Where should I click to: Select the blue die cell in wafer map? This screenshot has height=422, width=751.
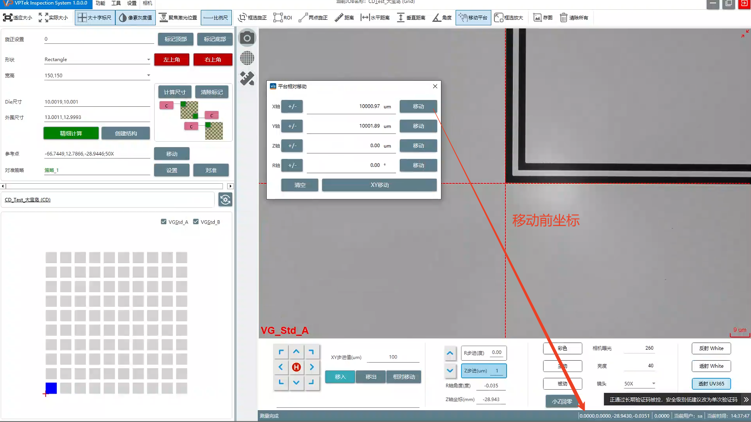tap(51, 388)
